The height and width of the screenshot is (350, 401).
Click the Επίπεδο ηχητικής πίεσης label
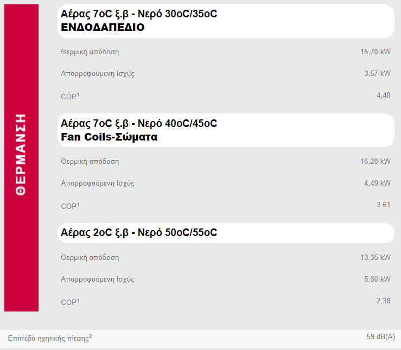click(49, 338)
